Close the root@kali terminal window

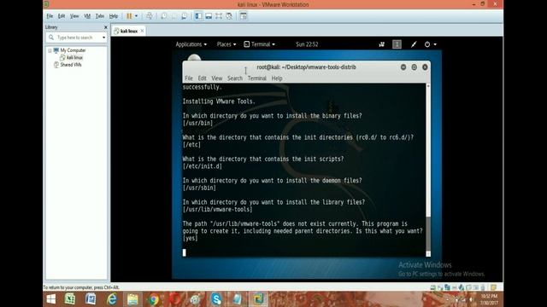tap(425, 67)
